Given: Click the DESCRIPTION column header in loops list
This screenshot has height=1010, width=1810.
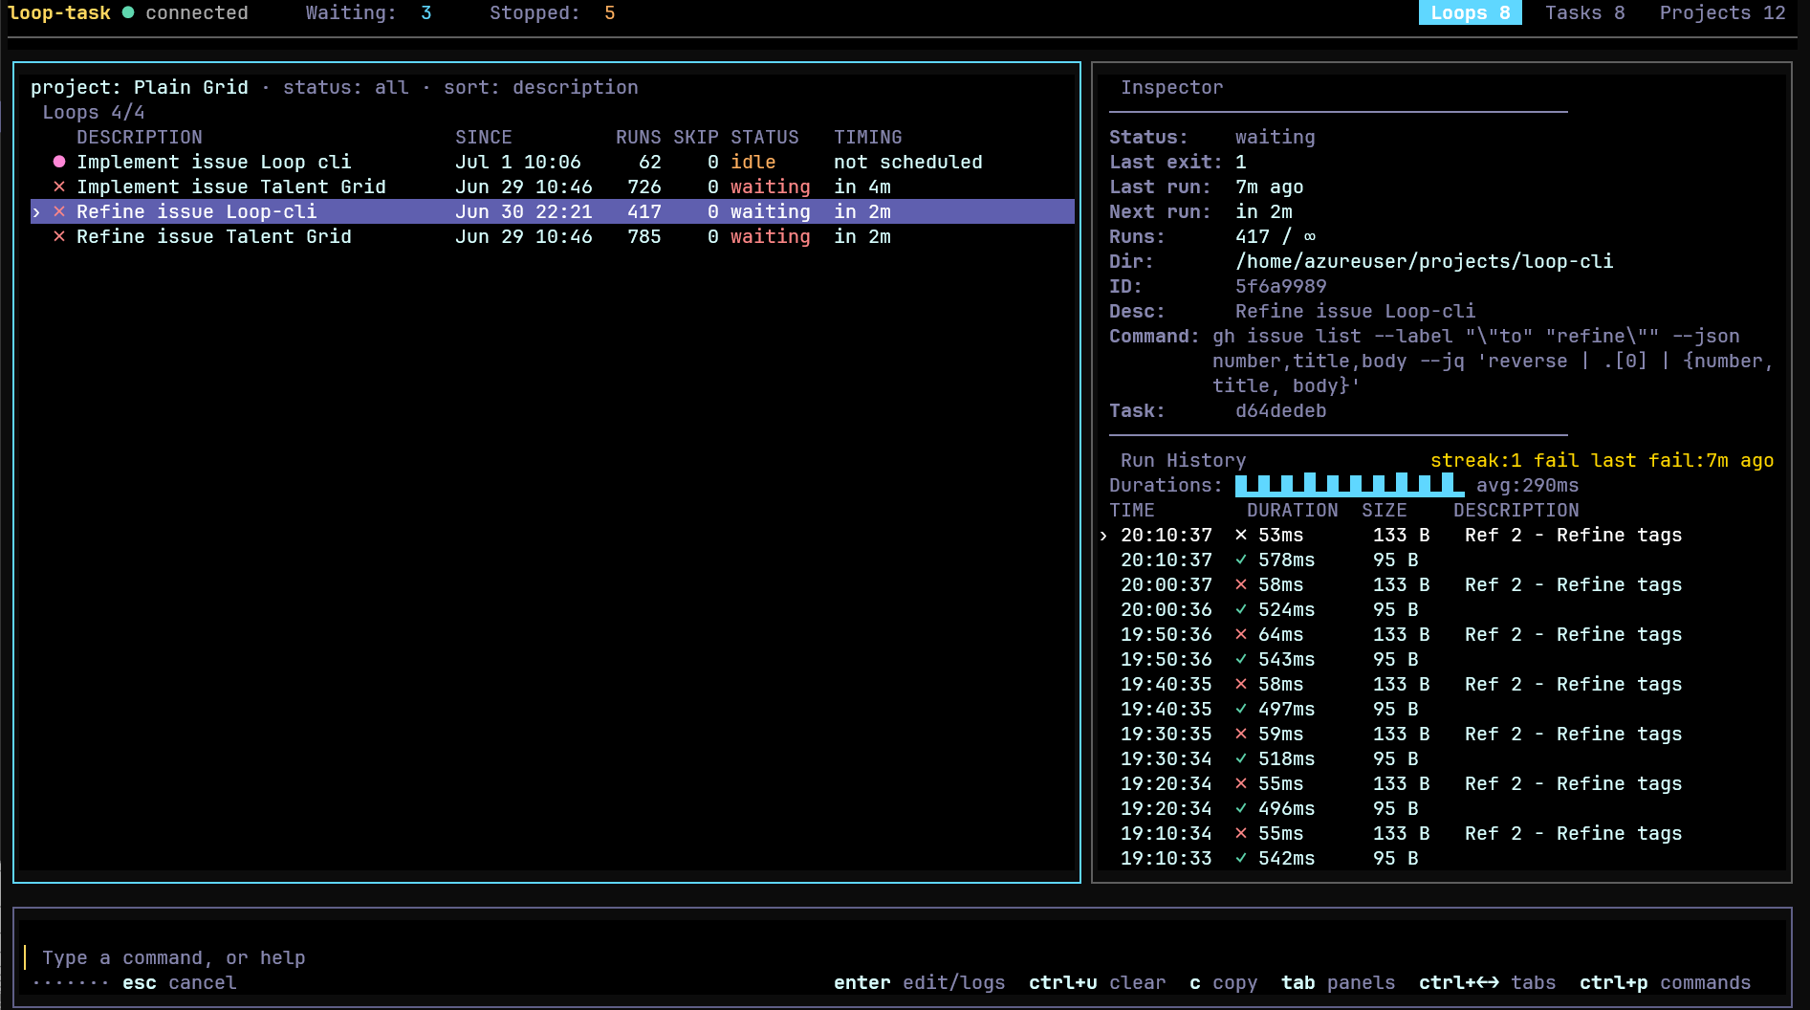Looking at the screenshot, I should pyautogui.click(x=140, y=137).
